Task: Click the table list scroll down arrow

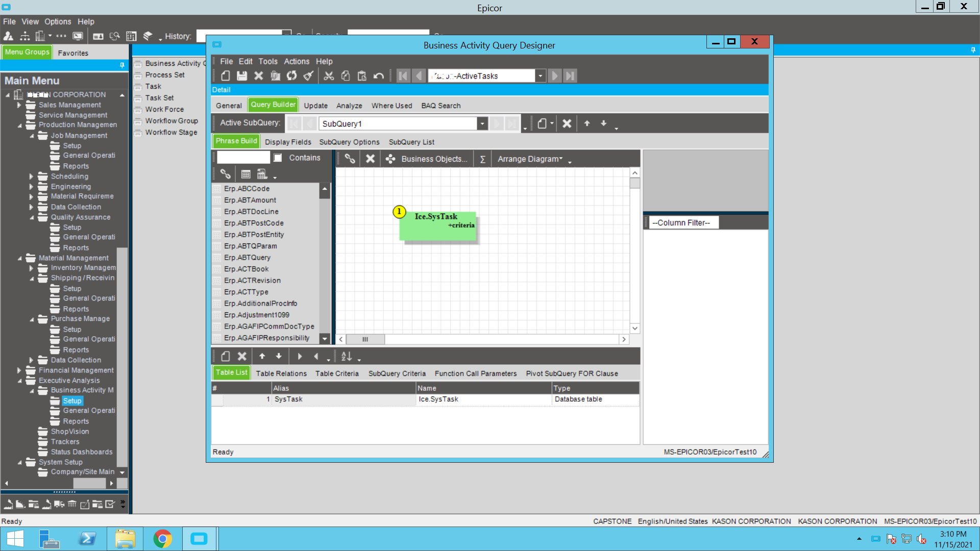Action: 325,338
